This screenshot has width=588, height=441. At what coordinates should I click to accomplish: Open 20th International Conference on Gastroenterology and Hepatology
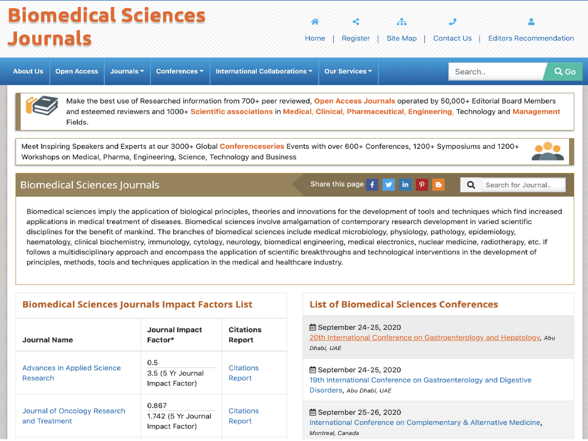click(x=425, y=338)
